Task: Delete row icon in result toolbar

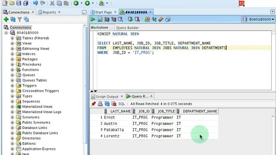Action: [114, 104]
